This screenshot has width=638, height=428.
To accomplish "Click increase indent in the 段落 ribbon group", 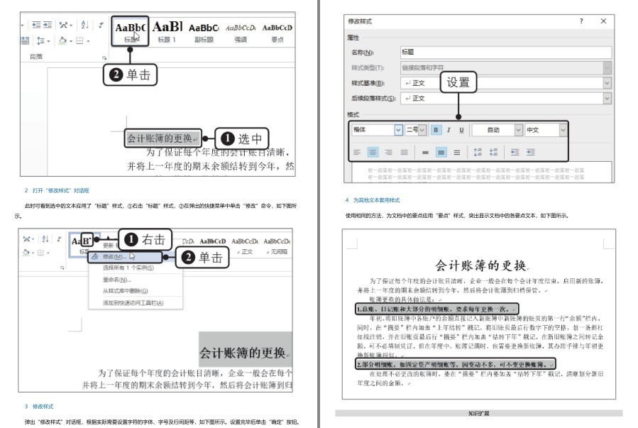I will tap(48, 25).
